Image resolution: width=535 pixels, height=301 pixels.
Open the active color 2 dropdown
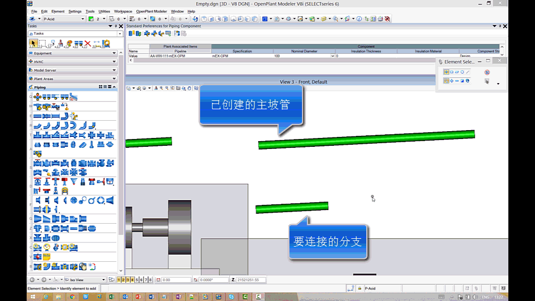pyautogui.click(x=104, y=19)
